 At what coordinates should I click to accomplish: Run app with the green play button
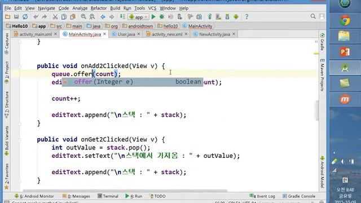coord(153,17)
